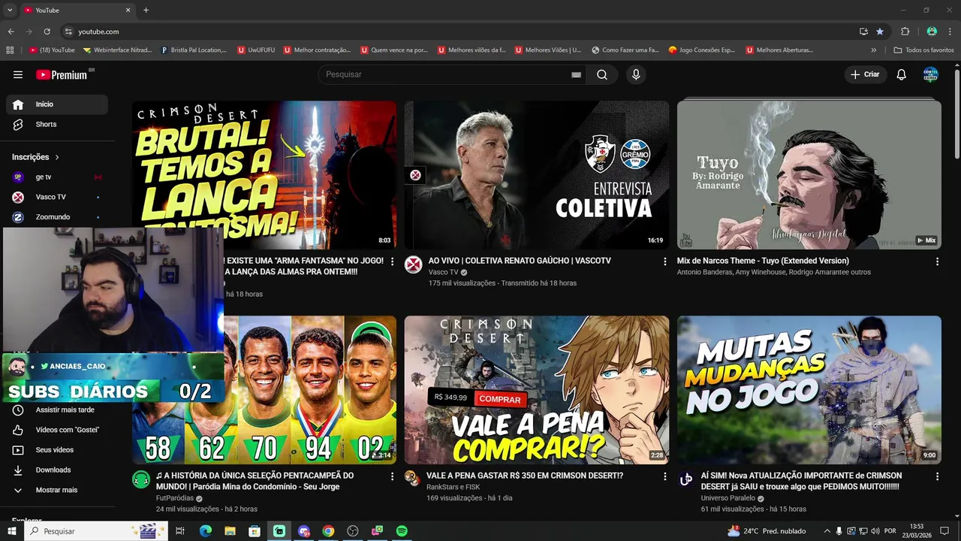Click the Vasco TV channel avatar under coletiva video

(414, 264)
